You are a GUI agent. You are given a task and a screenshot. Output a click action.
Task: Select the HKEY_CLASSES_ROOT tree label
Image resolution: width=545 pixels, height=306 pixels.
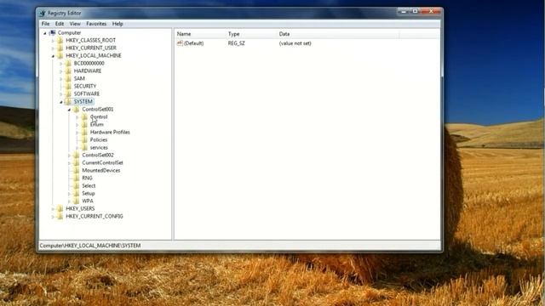coord(91,40)
